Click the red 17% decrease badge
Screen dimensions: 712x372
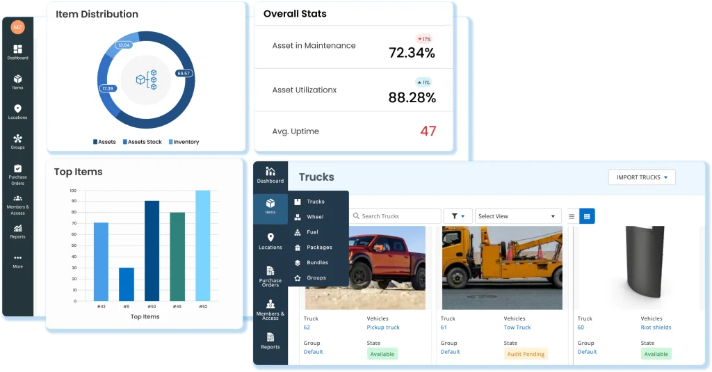point(424,39)
